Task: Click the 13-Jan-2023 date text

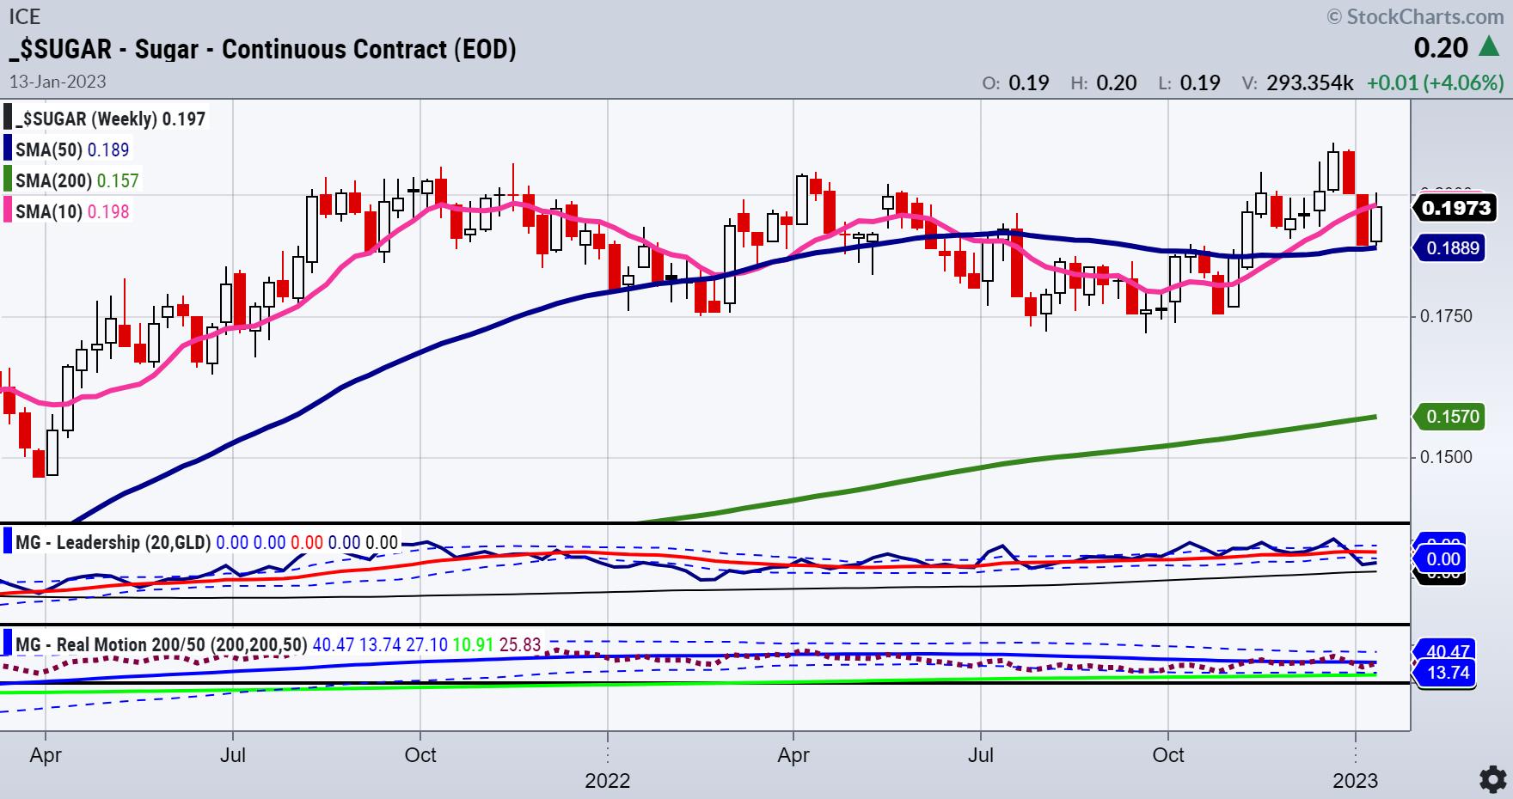Action: click(x=58, y=82)
